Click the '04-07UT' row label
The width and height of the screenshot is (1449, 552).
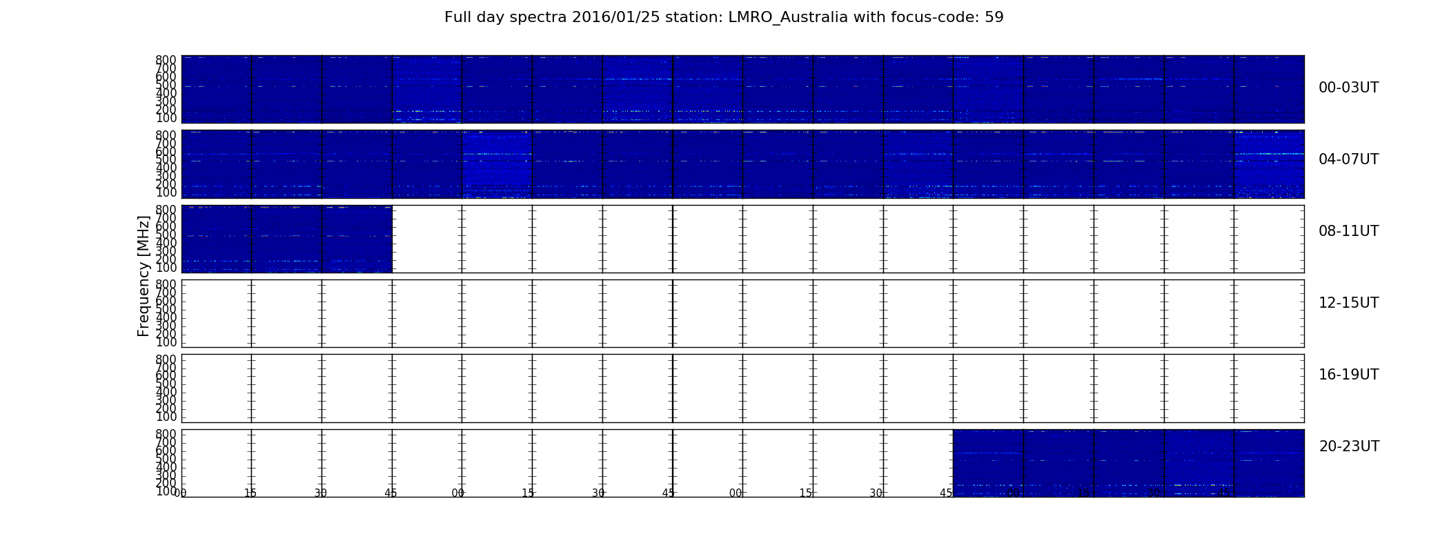1348,159
